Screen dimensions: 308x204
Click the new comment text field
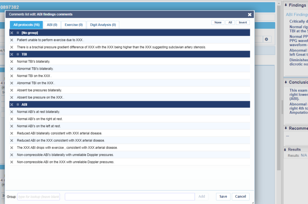click(129, 196)
